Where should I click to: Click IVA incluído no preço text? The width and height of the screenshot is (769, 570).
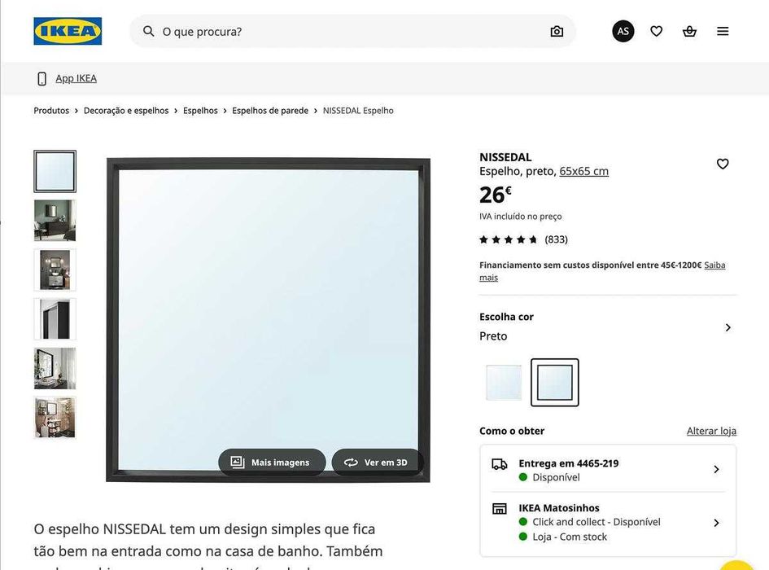pos(520,217)
